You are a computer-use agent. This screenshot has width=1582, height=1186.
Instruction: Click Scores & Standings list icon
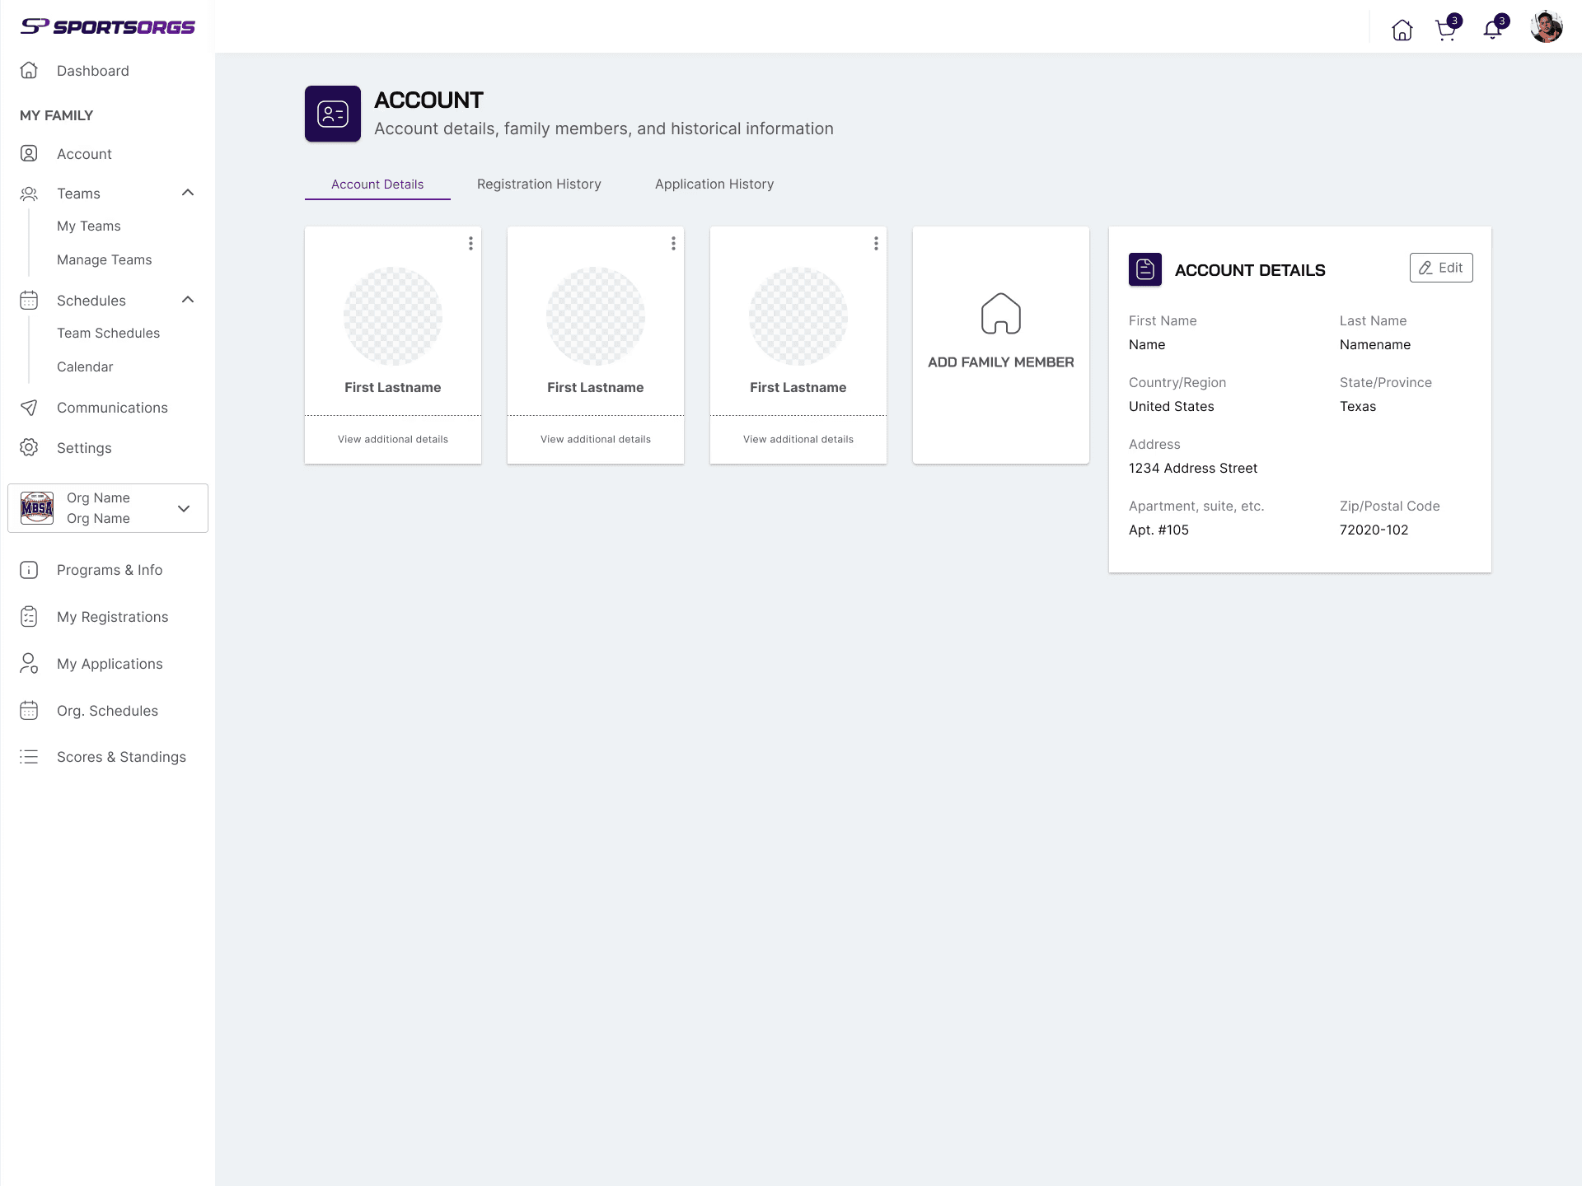[29, 757]
